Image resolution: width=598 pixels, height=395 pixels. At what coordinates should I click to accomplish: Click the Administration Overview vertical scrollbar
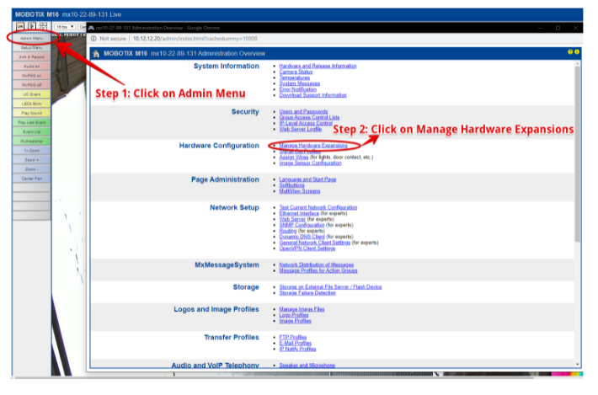coord(578,152)
